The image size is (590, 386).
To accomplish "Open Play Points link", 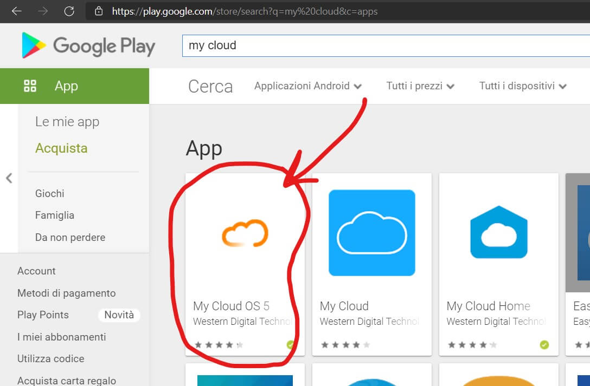I will point(43,315).
